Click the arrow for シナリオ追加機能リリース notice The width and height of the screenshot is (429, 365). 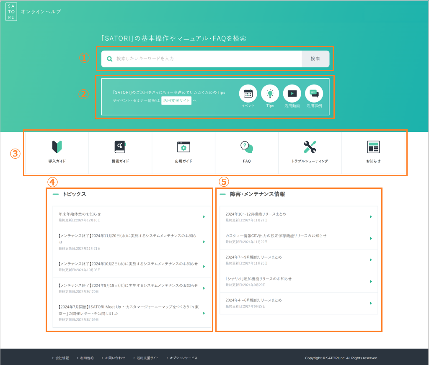(371, 281)
